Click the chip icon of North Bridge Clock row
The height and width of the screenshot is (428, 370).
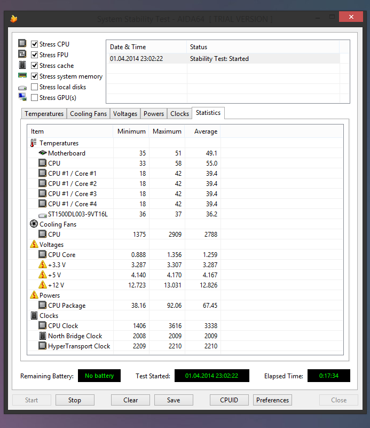tap(42, 336)
